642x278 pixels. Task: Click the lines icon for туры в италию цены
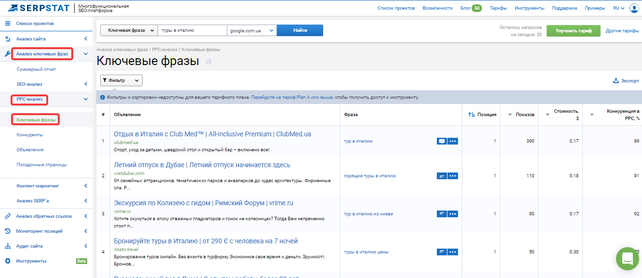[442, 252]
